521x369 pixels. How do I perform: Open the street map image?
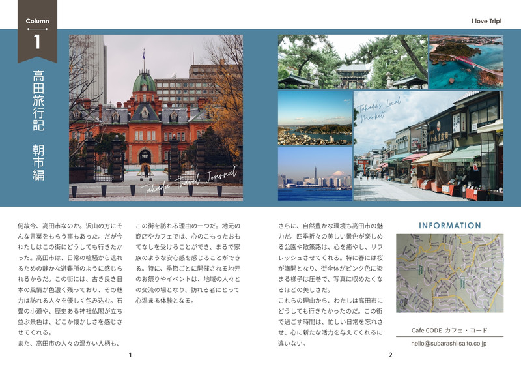point(449,273)
